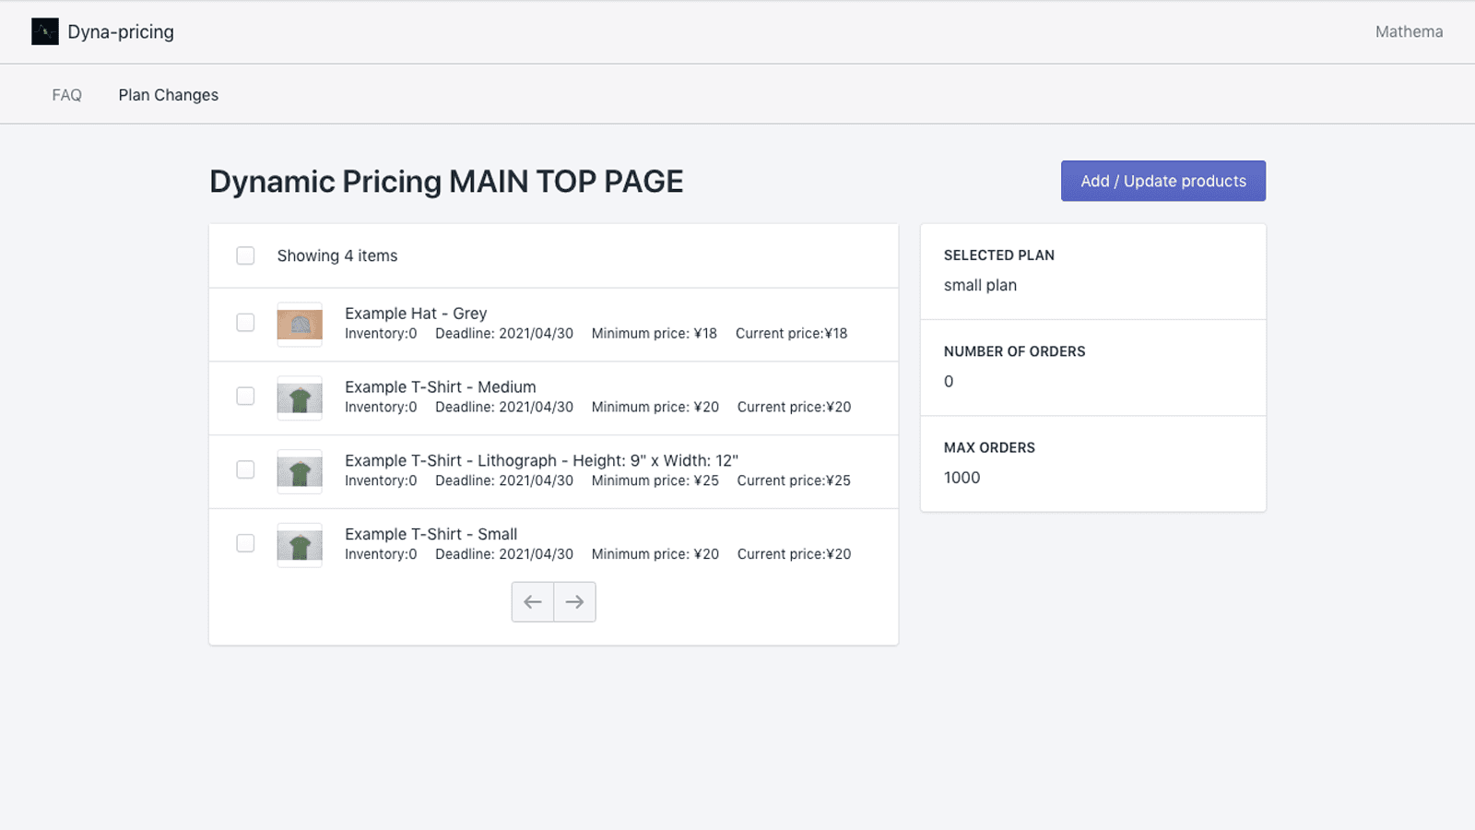1475x830 pixels.
Task: Check the Example Hat - Grey checkbox
Action: tap(245, 324)
